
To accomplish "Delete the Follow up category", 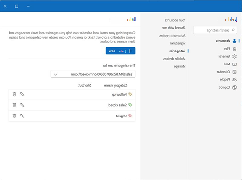I will pyautogui.click(x=14, y=94).
